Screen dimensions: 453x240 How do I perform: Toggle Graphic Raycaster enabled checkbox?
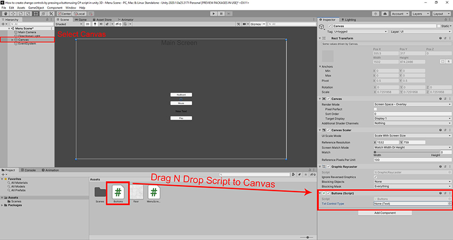(328, 167)
